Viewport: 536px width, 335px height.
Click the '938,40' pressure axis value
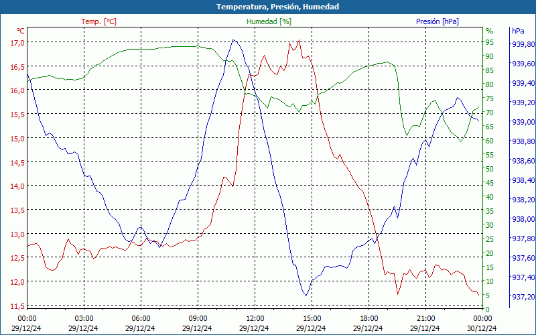522,180
